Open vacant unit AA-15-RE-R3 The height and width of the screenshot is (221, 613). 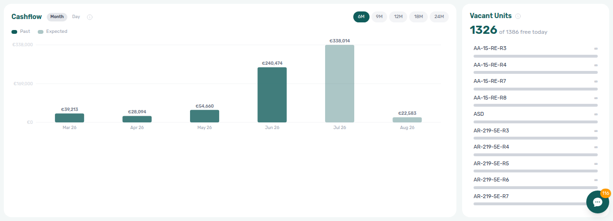pos(490,48)
